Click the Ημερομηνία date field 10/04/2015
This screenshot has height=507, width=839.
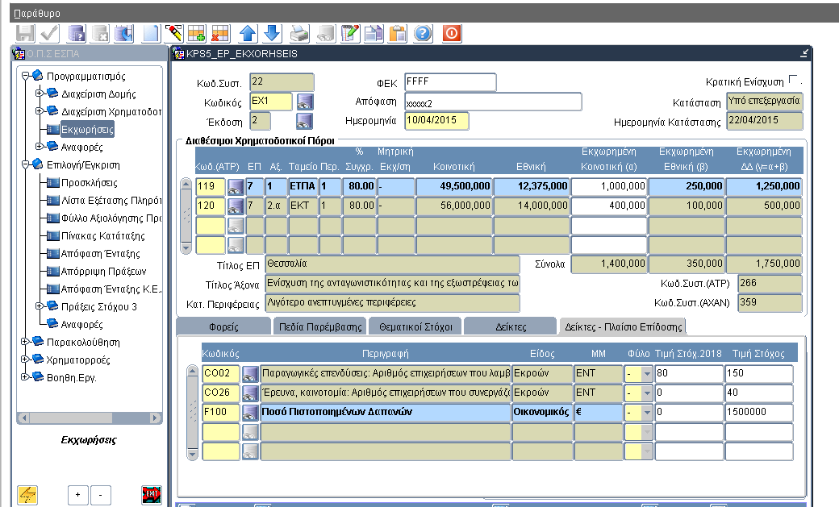[x=436, y=121]
